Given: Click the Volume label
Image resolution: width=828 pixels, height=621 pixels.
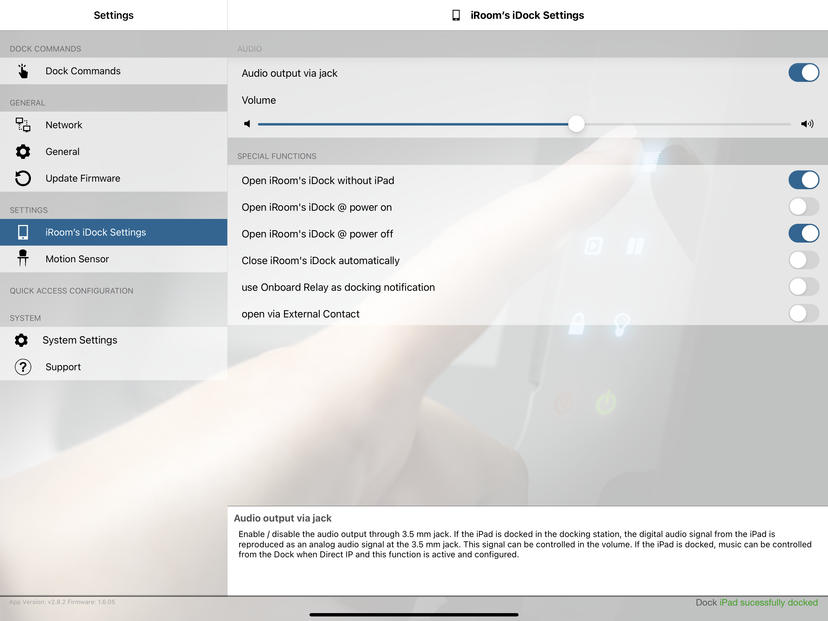Looking at the screenshot, I should [259, 100].
